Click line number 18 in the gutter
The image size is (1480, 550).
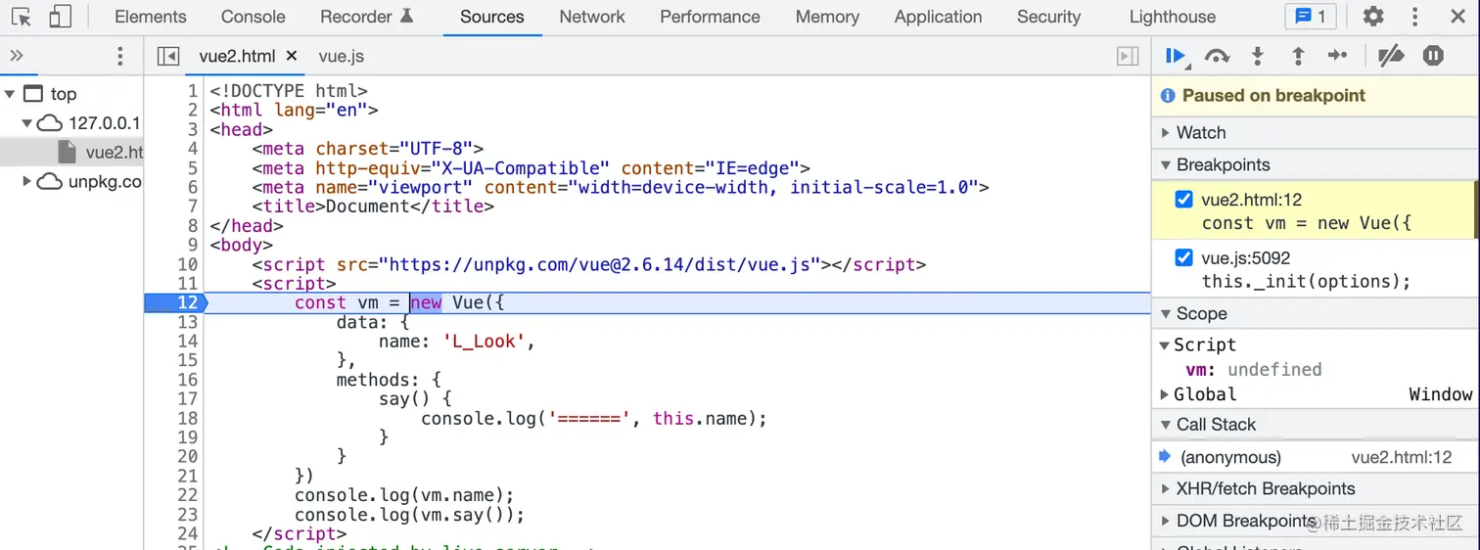point(187,418)
